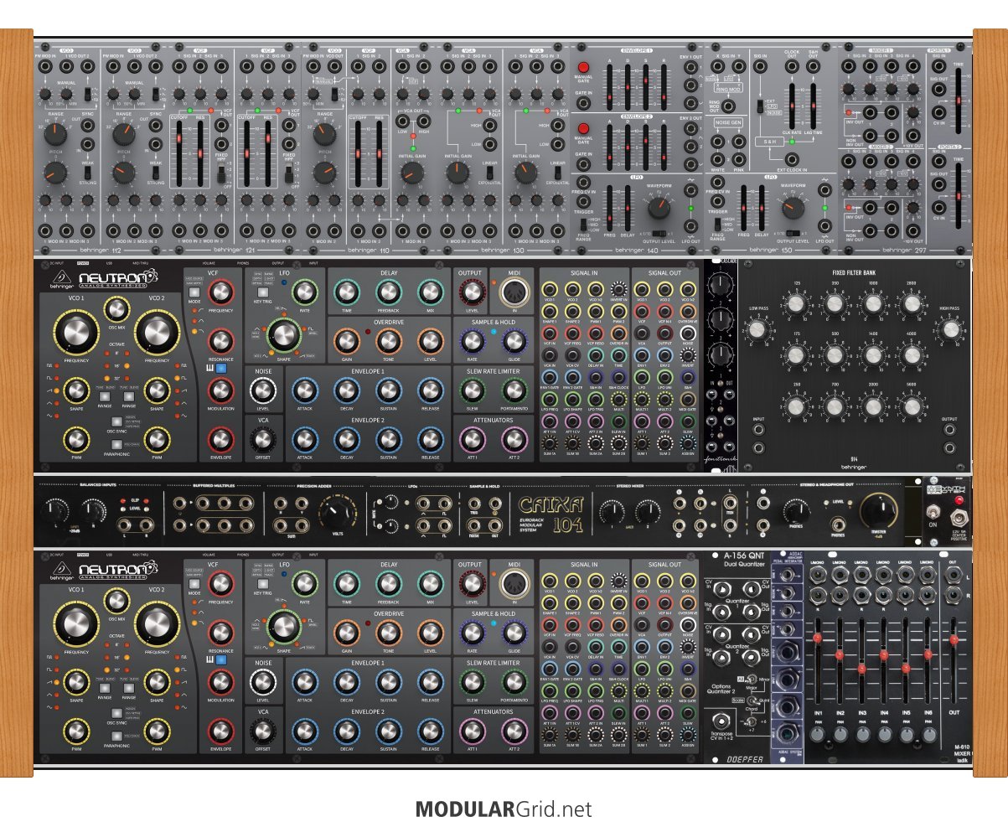This screenshot has height=827, width=1008.
Task: Click the lower Neutron Sample & Hold Glide knob
Action: [514, 632]
